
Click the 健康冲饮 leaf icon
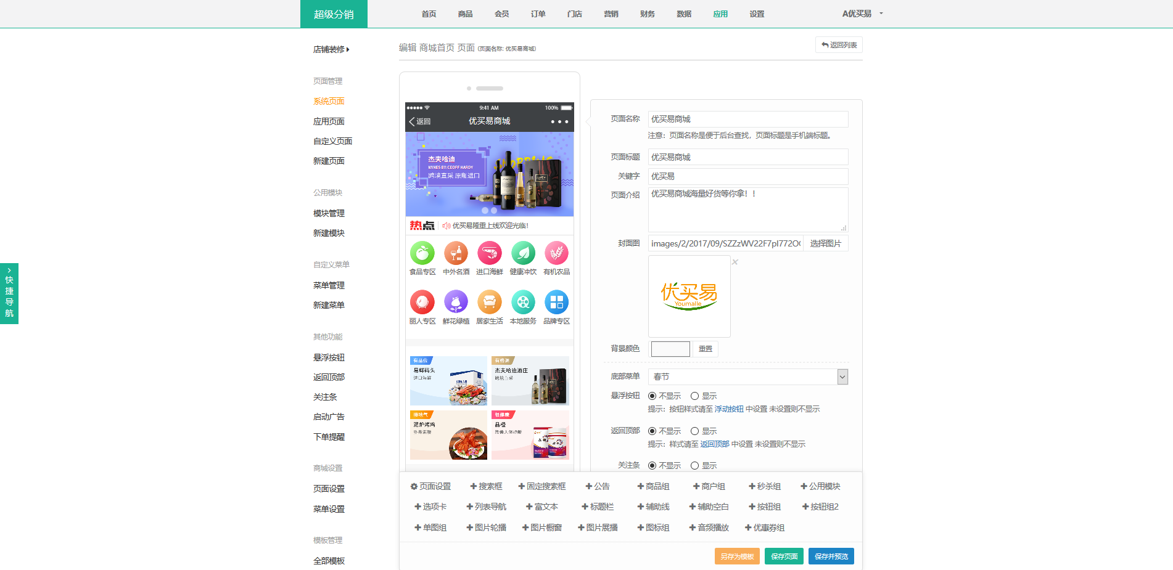(x=523, y=253)
